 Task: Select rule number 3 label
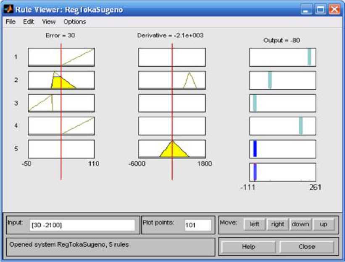click(x=16, y=103)
